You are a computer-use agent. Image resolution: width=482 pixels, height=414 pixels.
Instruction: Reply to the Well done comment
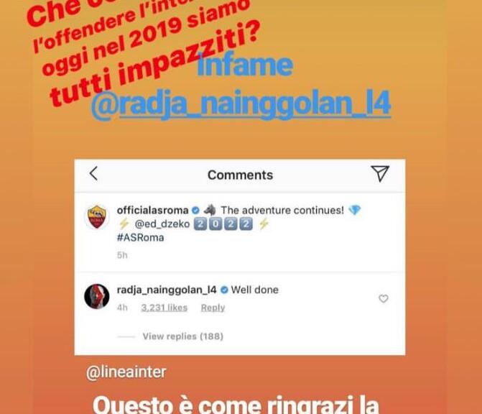tap(213, 308)
